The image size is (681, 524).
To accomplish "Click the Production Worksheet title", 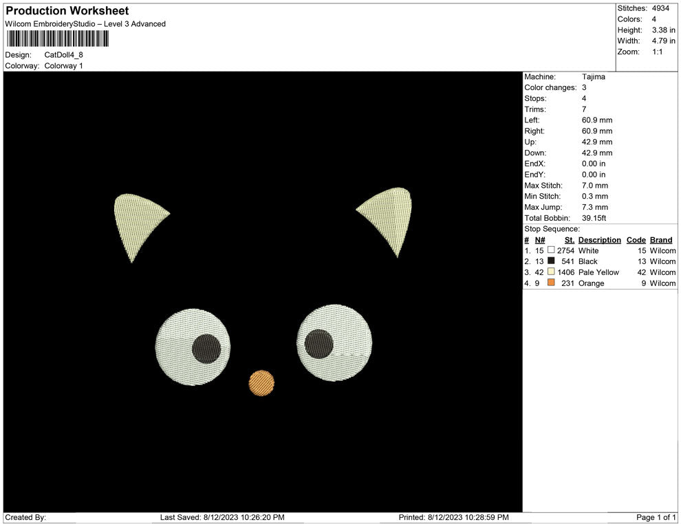I will coord(67,11).
